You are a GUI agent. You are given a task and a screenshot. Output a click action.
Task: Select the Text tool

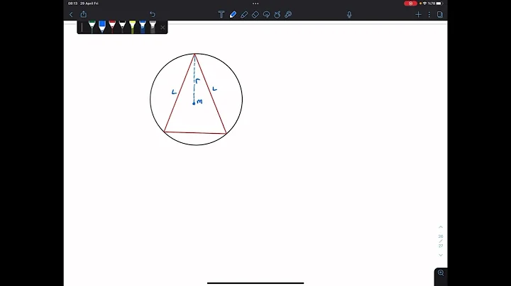click(x=221, y=14)
